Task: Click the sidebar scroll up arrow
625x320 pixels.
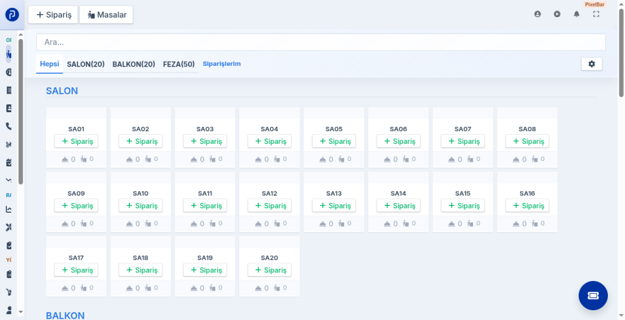Action: click(21, 35)
